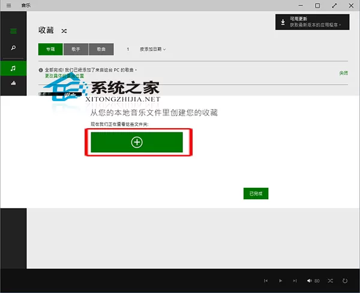Switch to the 歌手 artists tab
This screenshot has height=293, width=360.
coord(76,49)
